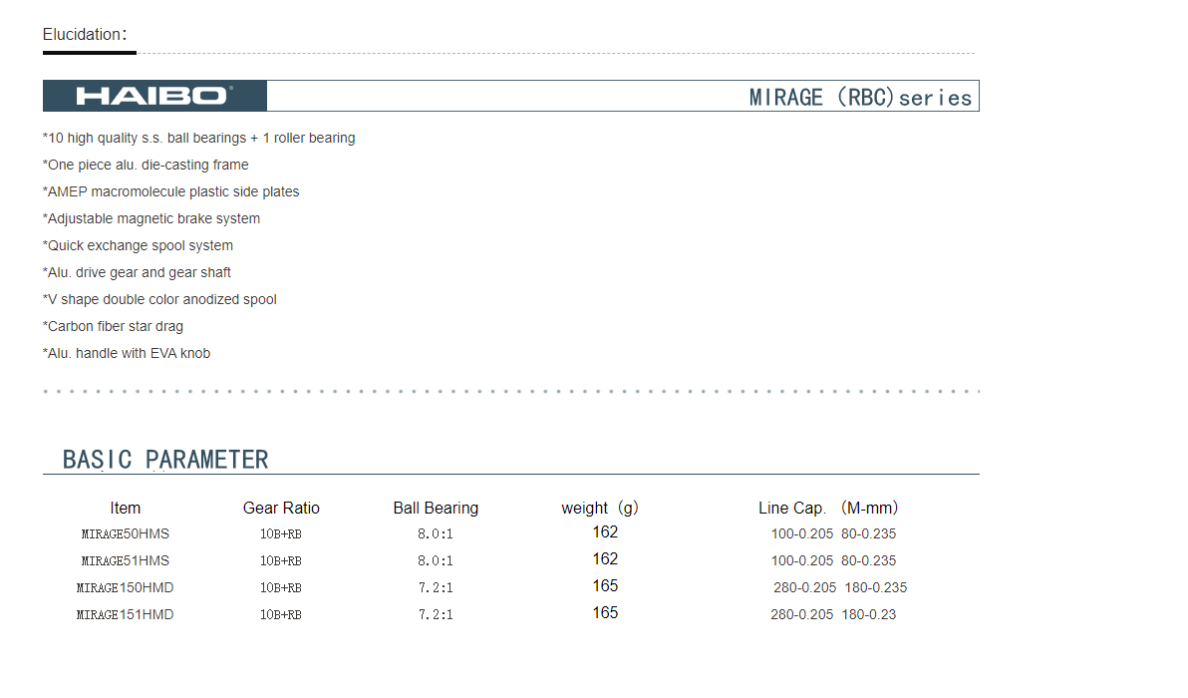Click 10B+RB in the MIRAGE151HMD row

pyautogui.click(x=281, y=614)
